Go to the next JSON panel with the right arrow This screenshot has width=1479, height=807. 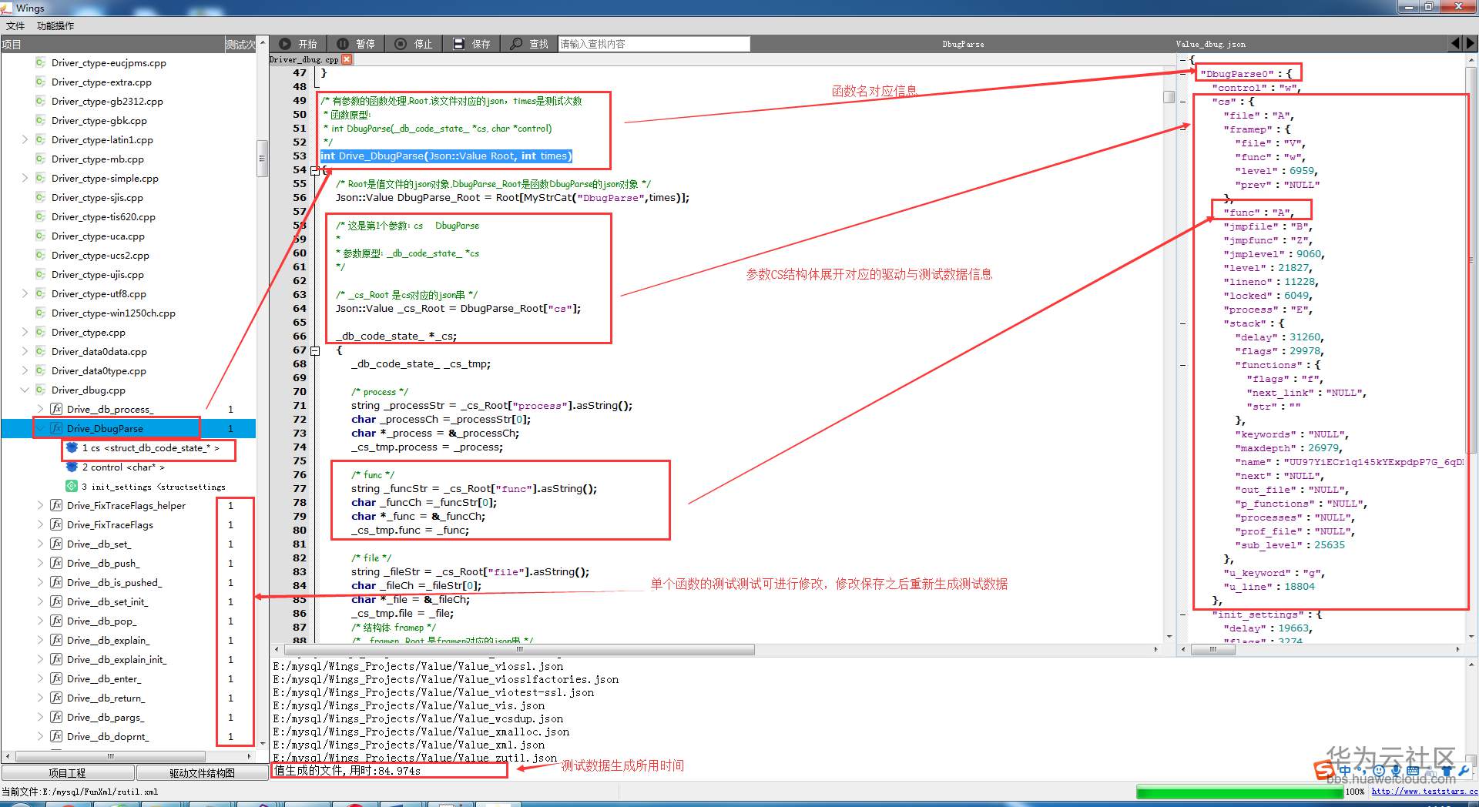[x=1471, y=44]
